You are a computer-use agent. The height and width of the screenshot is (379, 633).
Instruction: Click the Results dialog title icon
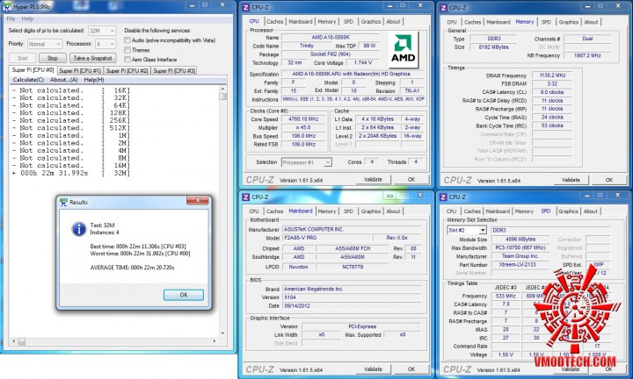coord(63,202)
